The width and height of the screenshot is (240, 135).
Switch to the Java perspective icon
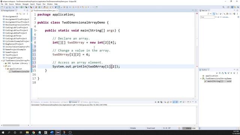tap(232, 7)
